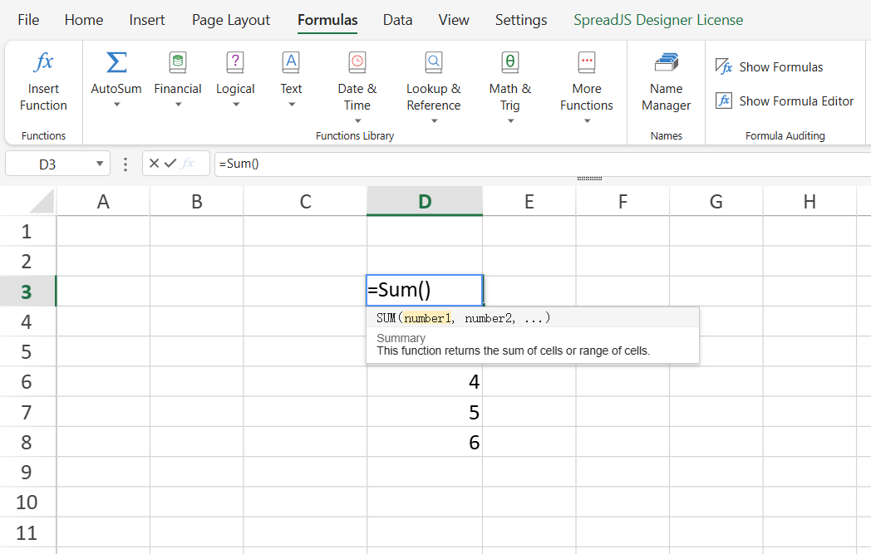Open the File menu
Screen dimensions: 871x554
pyautogui.click(x=28, y=20)
